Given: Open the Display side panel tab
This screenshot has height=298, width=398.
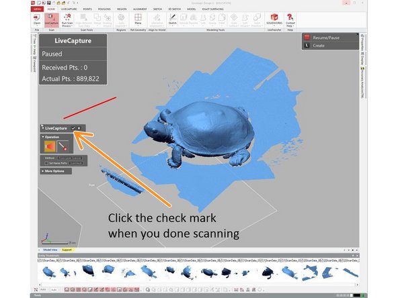Looking at the screenshot, I should click(362, 58).
